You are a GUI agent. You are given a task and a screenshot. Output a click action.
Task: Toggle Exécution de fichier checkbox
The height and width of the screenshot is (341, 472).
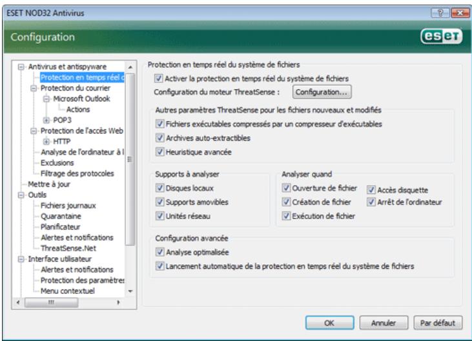pos(286,216)
